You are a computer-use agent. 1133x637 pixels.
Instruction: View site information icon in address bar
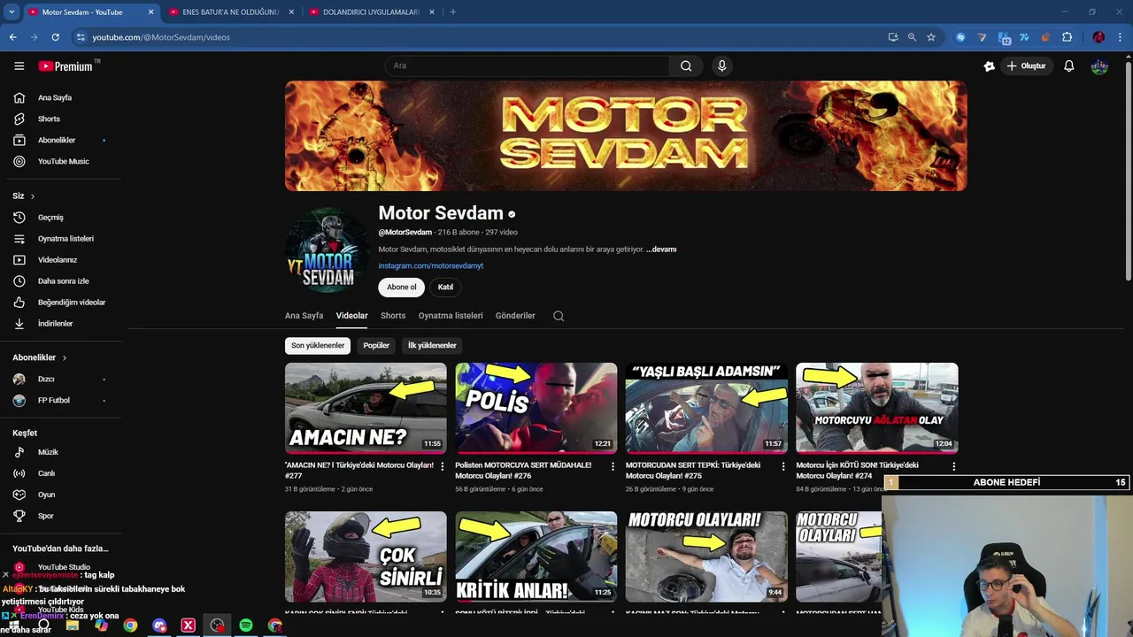tap(81, 37)
